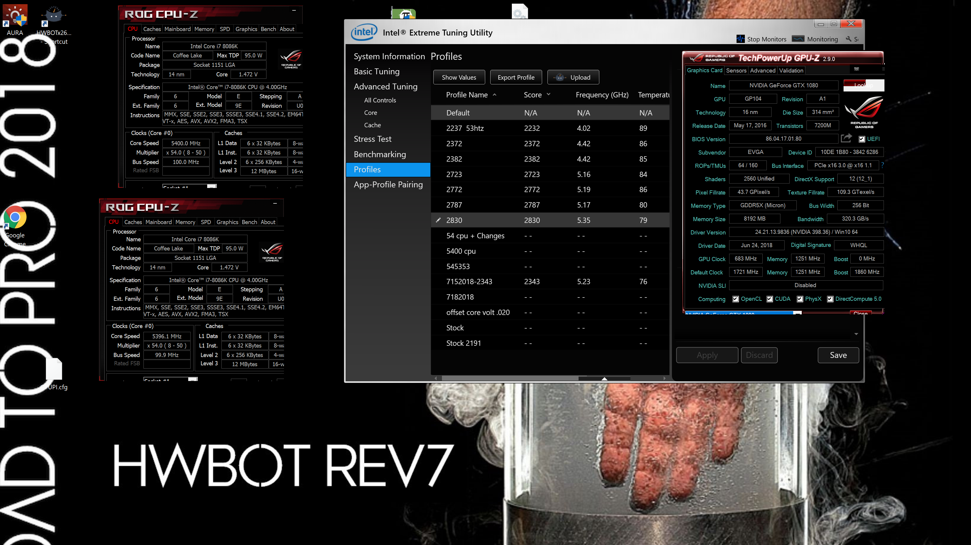The height and width of the screenshot is (545, 971).
Task: Toggle the OpenCL checkbox
Action: (x=735, y=299)
